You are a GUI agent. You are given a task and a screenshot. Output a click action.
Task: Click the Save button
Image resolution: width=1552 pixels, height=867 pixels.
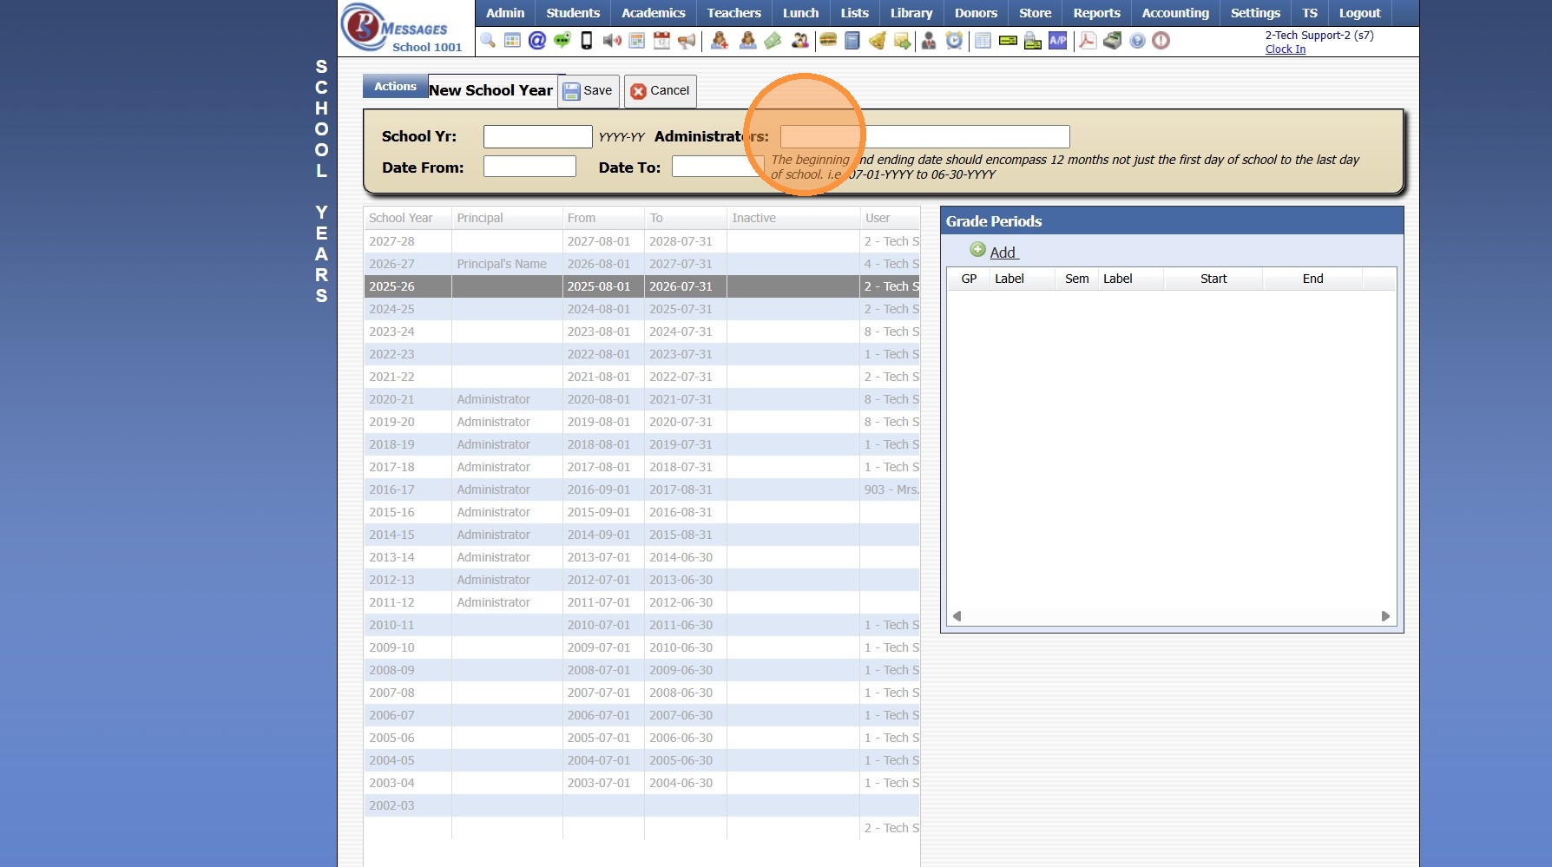(x=589, y=91)
